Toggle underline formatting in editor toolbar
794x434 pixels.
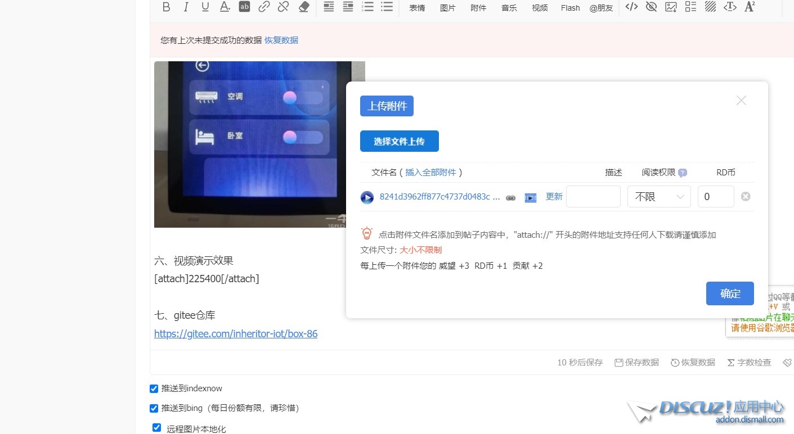(x=205, y=7)
